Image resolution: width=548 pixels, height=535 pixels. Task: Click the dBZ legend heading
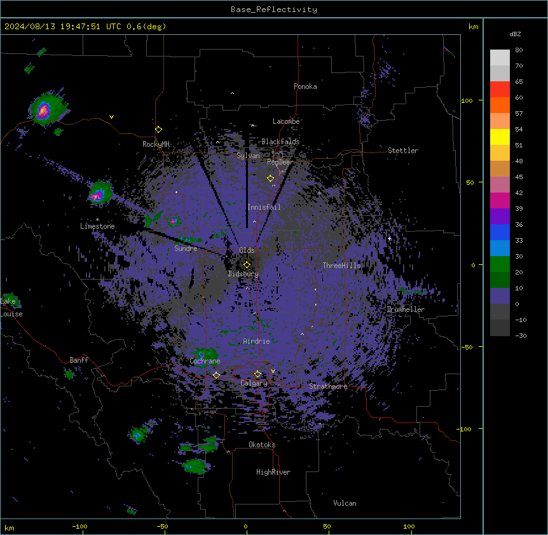(x=515, y=34)
